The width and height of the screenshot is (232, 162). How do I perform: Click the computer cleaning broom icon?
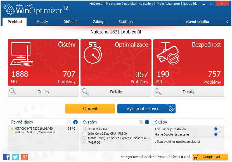coord(22,54)
